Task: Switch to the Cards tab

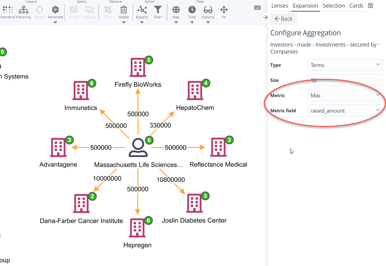Action: pos(356,6)
